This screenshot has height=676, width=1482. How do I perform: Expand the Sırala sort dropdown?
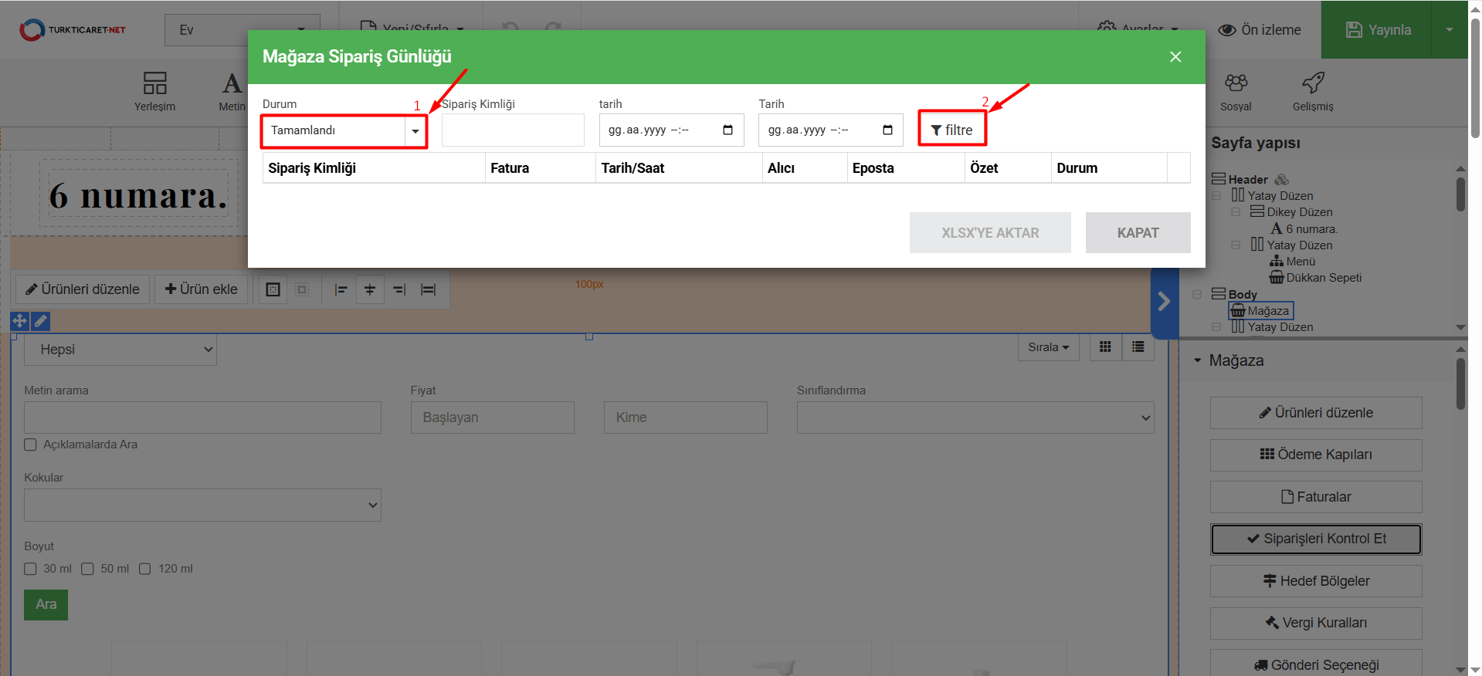(1048, 347)
